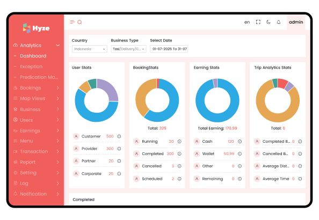
Task: Open notifications bell in header
Action: point(279,22)
